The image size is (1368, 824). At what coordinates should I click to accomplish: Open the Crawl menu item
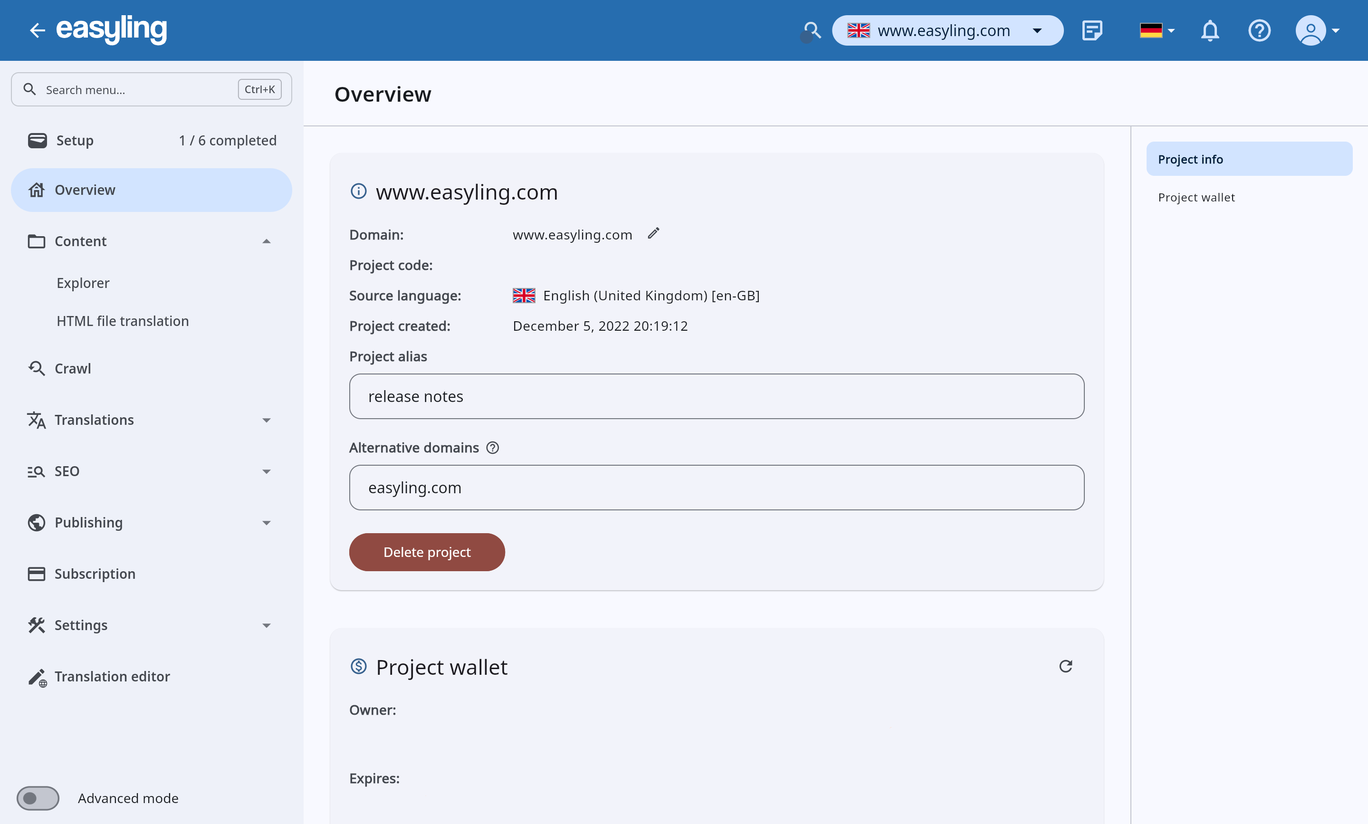[x=73, y=368]
